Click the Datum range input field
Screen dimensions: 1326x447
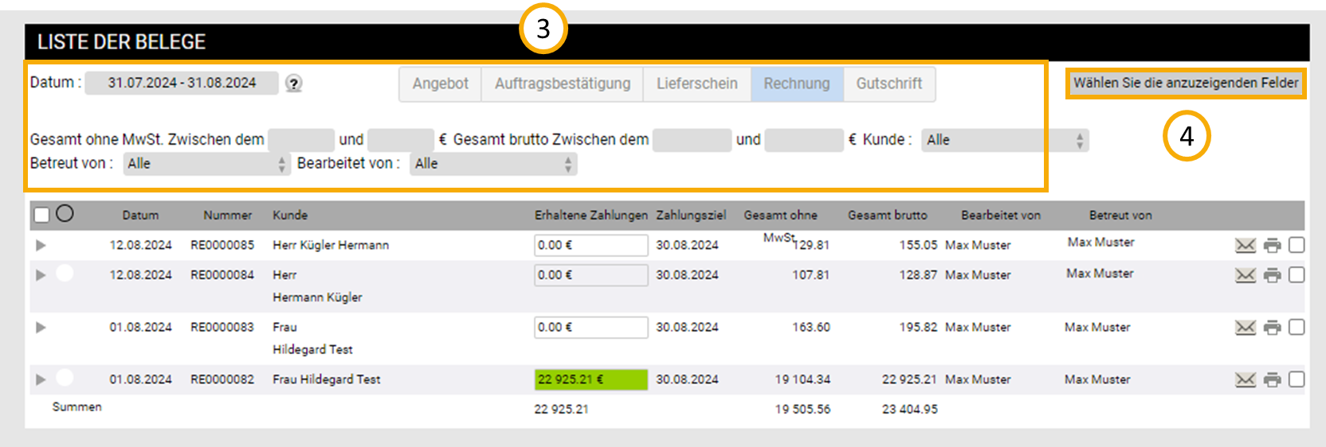[182, 83]
